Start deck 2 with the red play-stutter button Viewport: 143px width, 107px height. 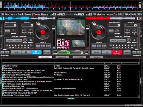116,52
